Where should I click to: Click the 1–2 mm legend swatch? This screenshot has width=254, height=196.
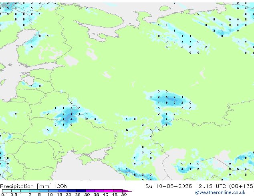tap(25, 191)
